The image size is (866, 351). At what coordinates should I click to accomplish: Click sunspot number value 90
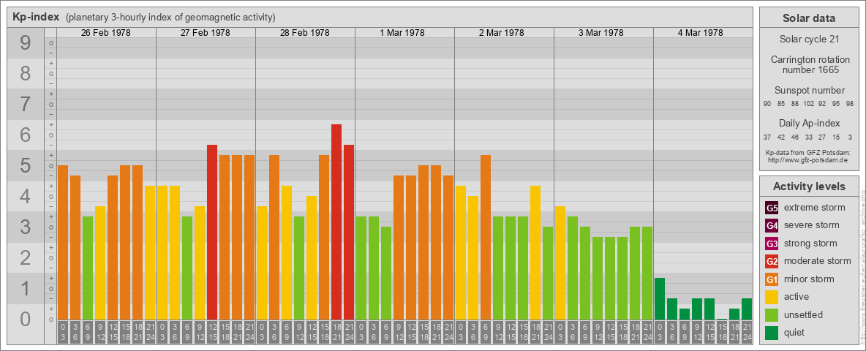point(767,104)
